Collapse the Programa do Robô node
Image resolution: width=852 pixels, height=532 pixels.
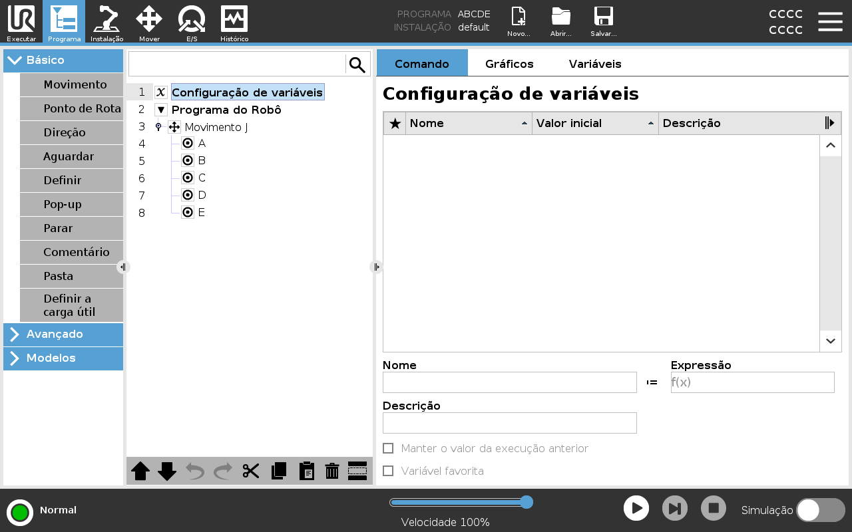[x=161, y=110]
